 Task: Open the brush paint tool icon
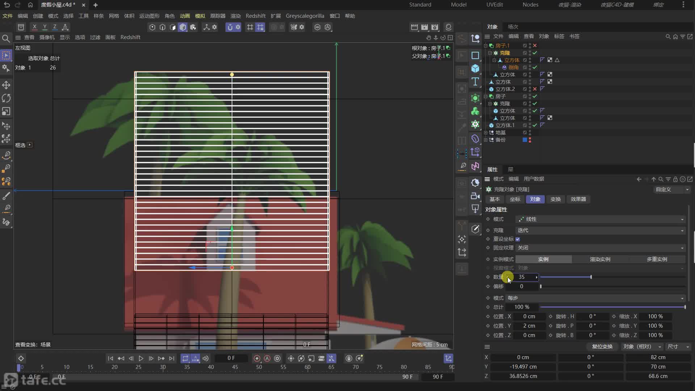pos(6,196)
